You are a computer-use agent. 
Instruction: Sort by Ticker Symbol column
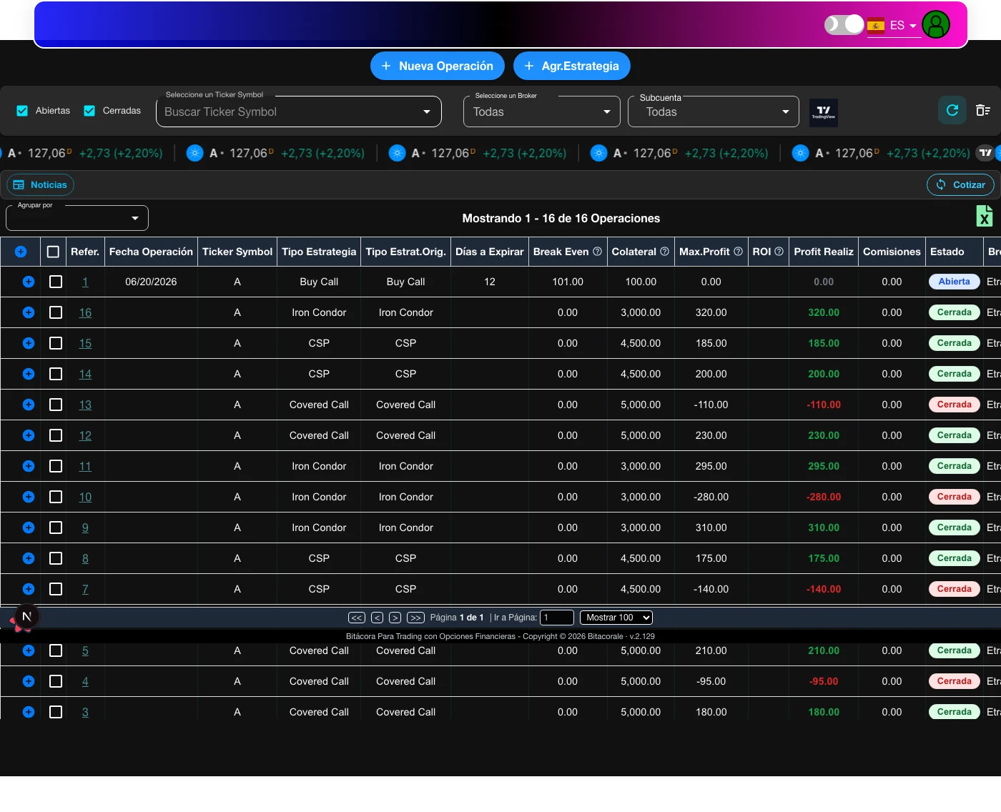(x=237, y=252)
